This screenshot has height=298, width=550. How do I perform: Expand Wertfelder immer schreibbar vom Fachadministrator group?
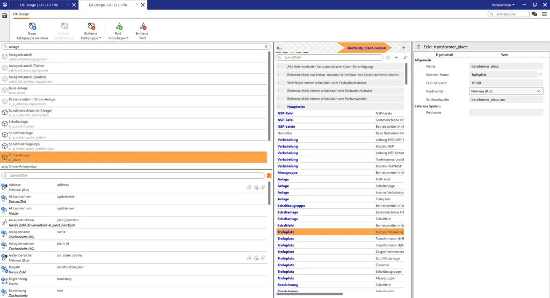[279, 83]
